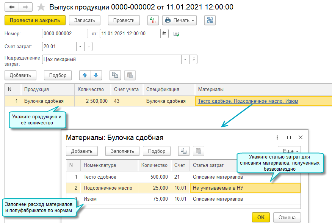Click the Счет учета cell 43
The height and width of the screenshot is (223, 332).
point(127,101)
